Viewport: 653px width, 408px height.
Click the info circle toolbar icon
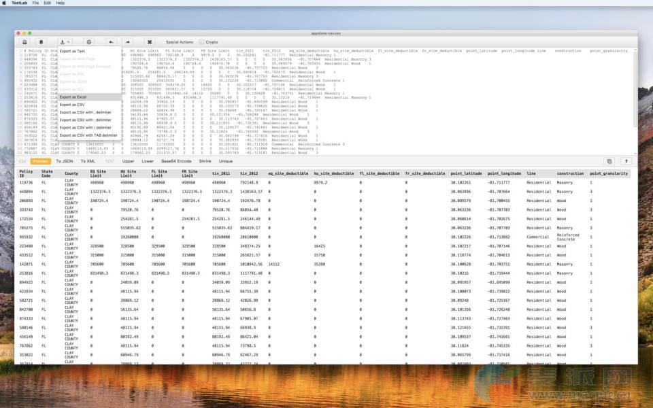(x=89, y=41)
